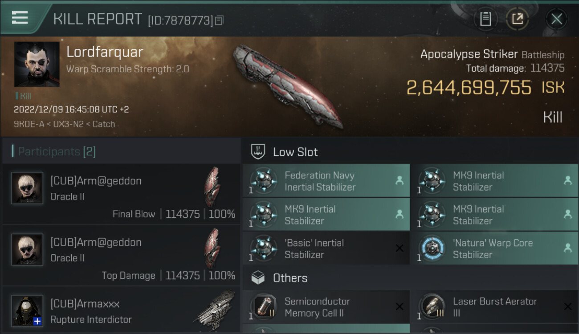Select the Apocalypse Striker ship image

287,85
